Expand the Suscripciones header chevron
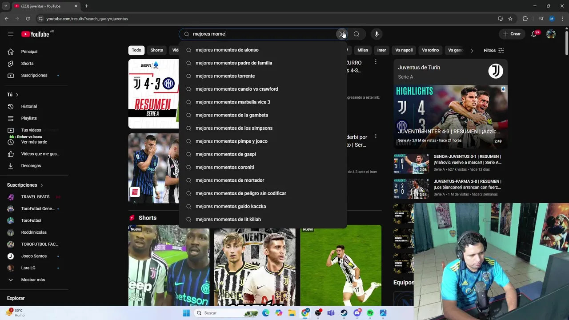The image size is (569, 320). click(42, 185)
